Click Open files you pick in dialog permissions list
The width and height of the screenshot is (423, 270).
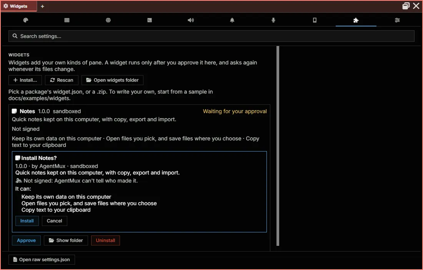pyautogui.click(x=89, y=203)
